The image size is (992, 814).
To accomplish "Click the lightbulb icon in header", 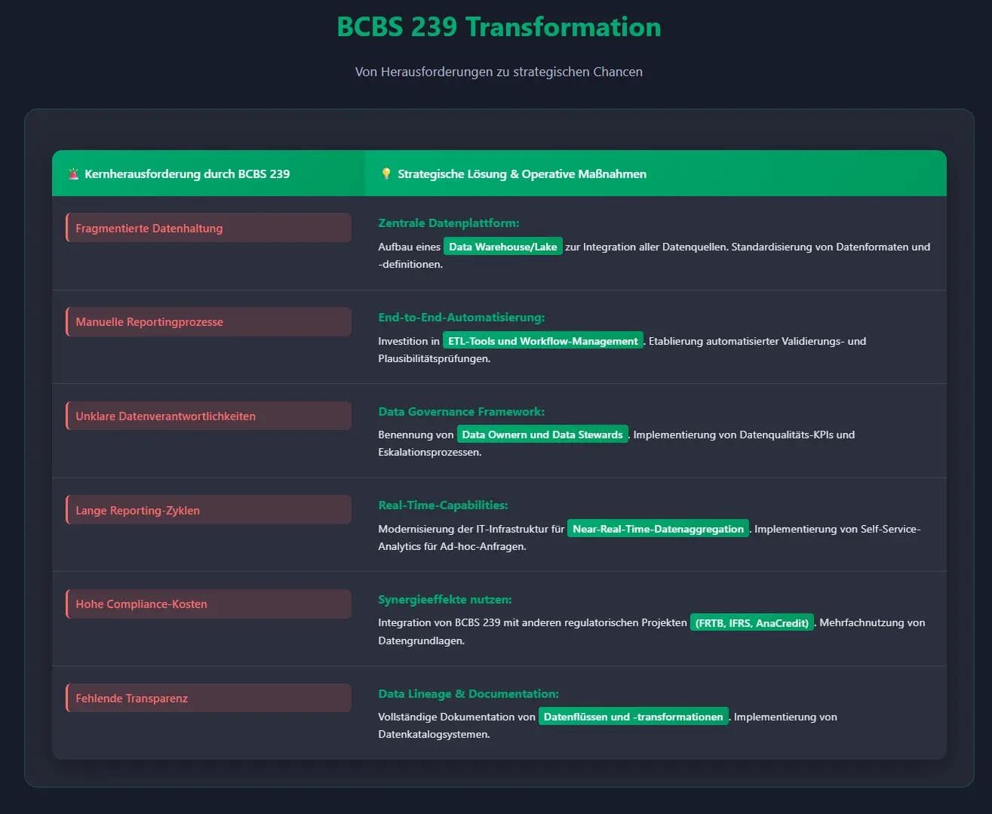I will click(x=386, y=174).
